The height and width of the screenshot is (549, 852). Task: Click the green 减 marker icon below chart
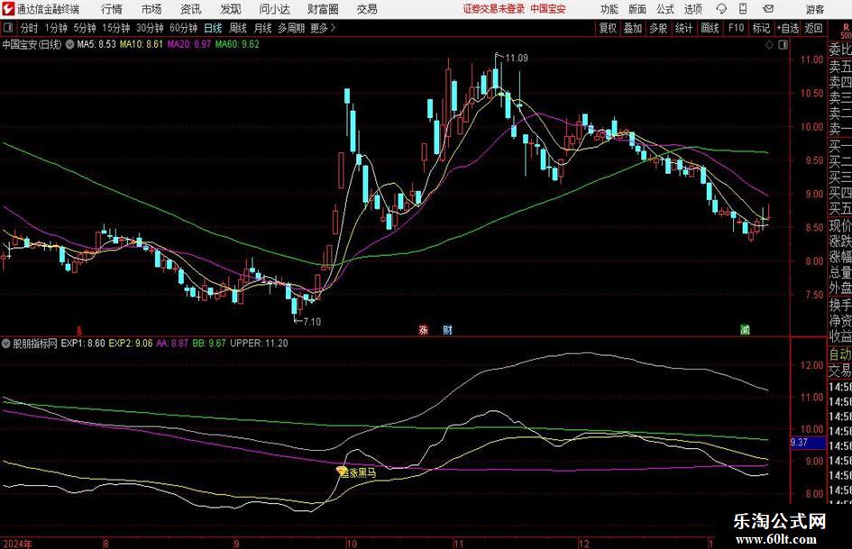pos(745,329)
